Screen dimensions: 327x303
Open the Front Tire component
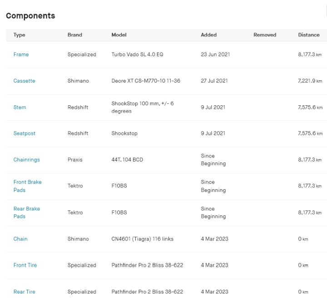pyautogui.click(x=25, y=265)
